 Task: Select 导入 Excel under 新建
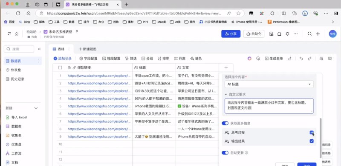[16, 117]
